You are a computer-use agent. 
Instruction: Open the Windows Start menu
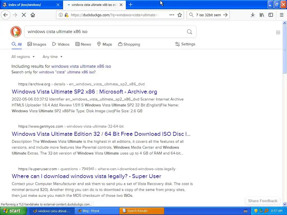13,211
